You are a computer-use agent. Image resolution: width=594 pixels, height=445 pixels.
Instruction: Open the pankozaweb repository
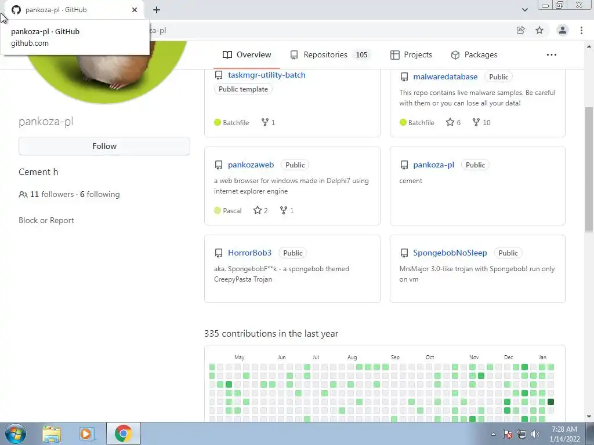251,165
